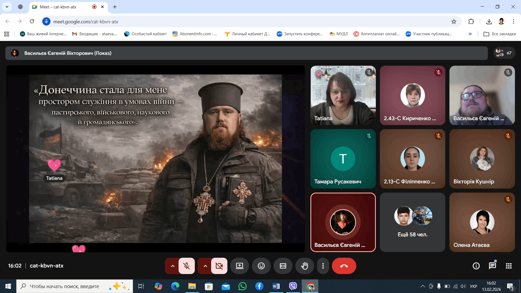
Task: Open participants list showing 67
Action: coord(504,53)
